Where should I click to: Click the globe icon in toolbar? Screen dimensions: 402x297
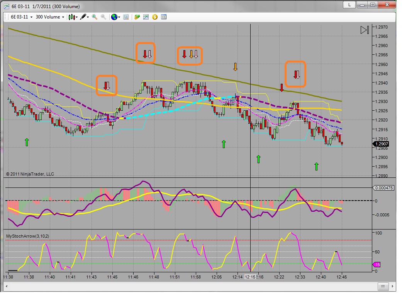pyautogui.click(x=114, y=17)
